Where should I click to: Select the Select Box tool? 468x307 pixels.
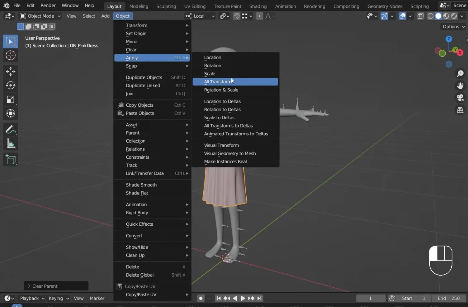coord(11,42)
